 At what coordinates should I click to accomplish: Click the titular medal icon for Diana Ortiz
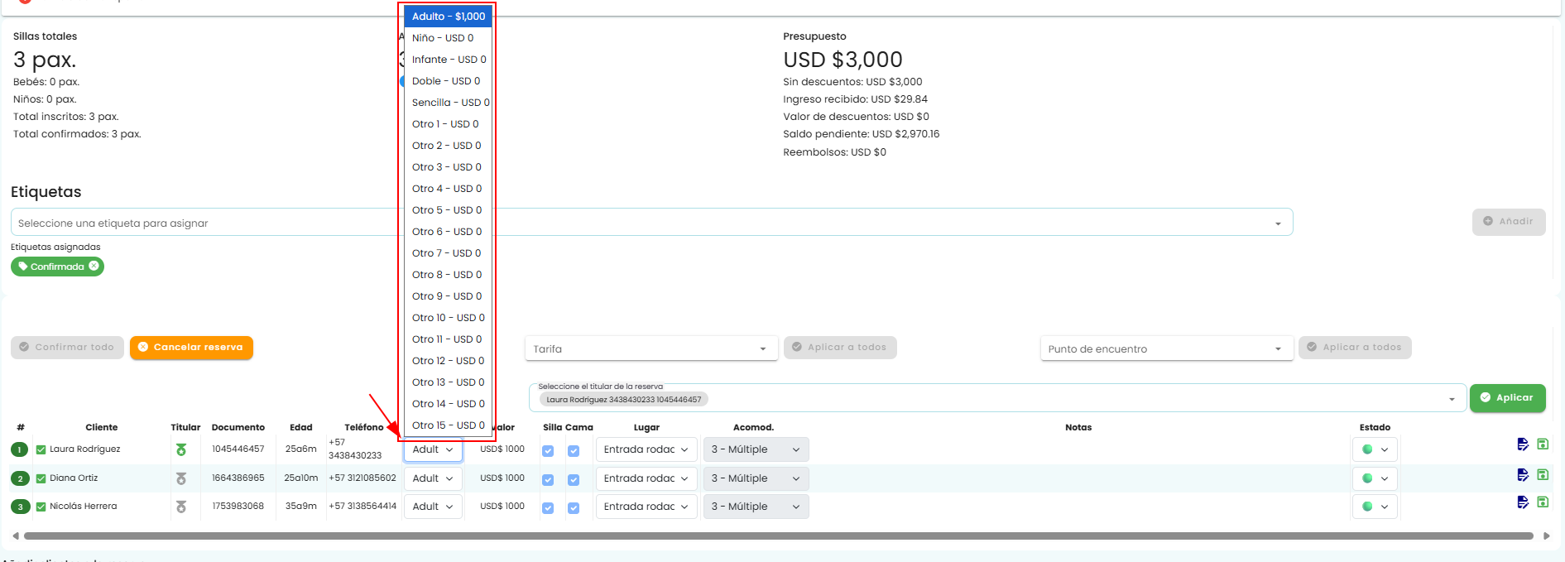pyautogui.click(x=181, y=478)
